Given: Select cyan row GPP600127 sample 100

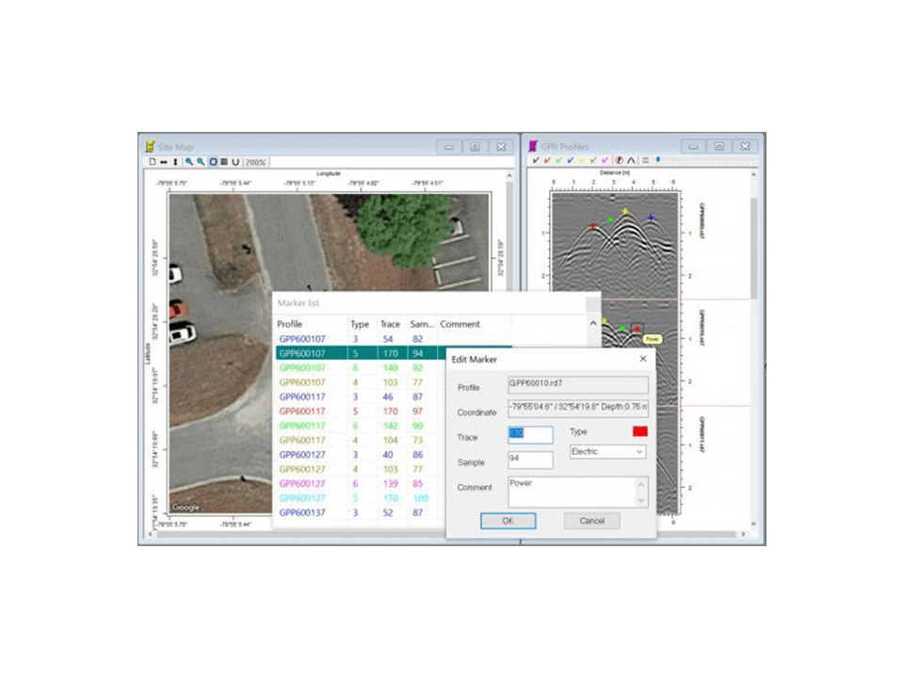Looking at the screenshot, I should (361, 497).
